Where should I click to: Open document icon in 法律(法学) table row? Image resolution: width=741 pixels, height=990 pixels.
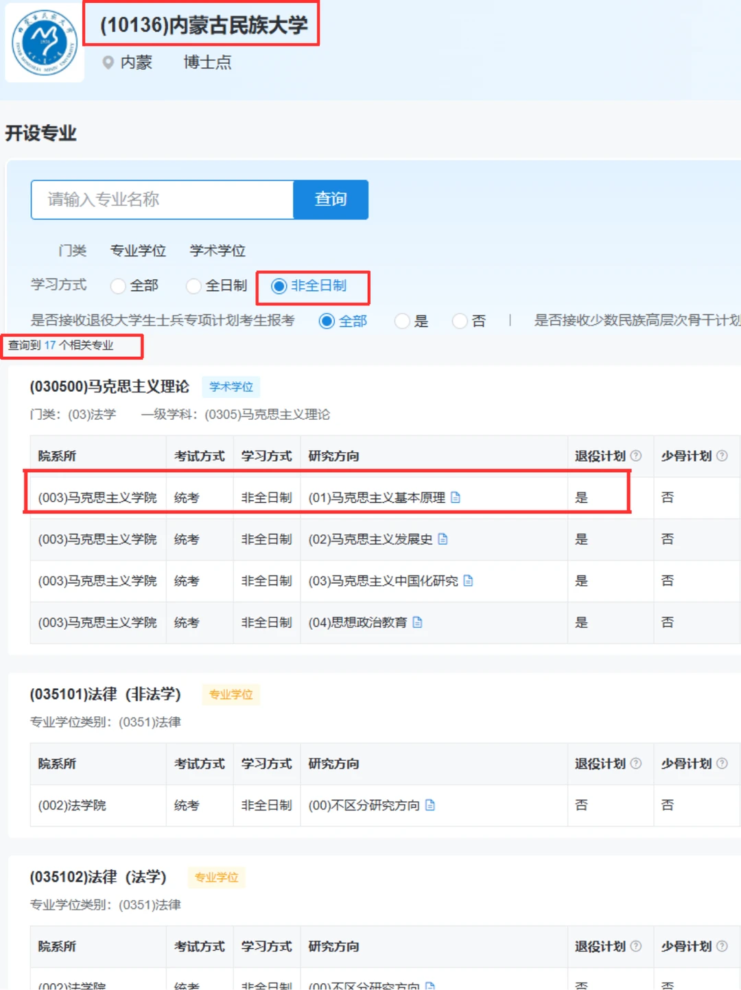pos(430,987)
